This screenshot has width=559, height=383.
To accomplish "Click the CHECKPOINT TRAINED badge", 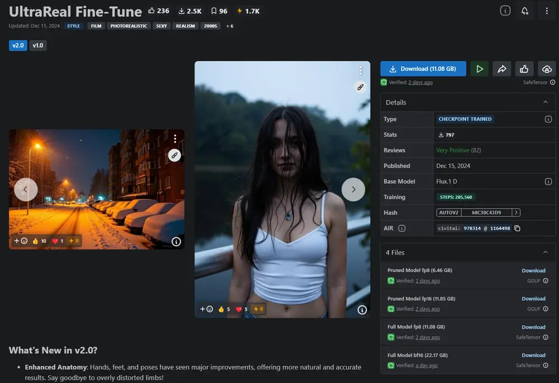I will coord(465,119).
